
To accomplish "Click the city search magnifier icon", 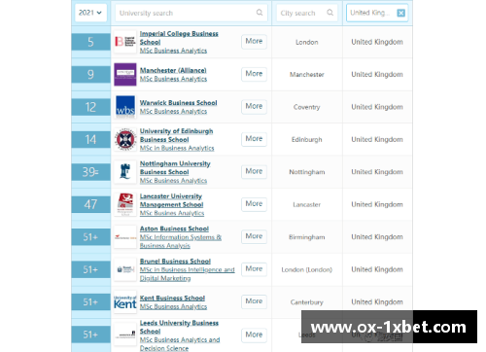I will (330, 13).
